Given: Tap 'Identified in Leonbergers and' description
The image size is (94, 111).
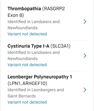Looking at the screenshot, I should coord(36,90).
